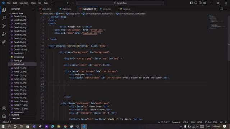Open the Source Control view
The height and width of the screenshot is (129, 230).
coord(4,26)
